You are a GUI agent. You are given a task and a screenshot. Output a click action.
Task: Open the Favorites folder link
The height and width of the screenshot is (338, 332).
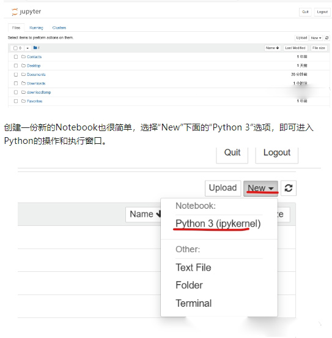(x=34, y=101)
